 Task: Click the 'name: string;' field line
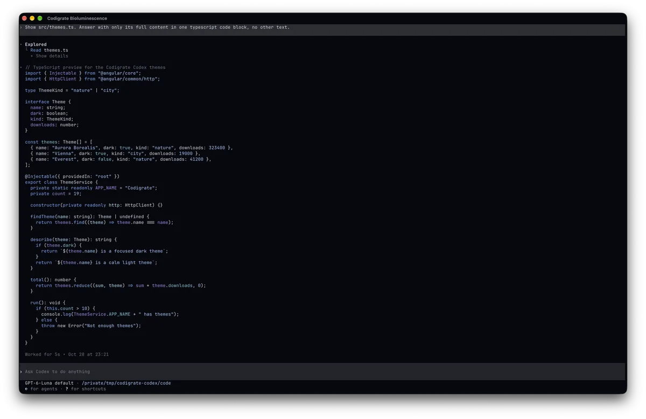pos(48,108)
